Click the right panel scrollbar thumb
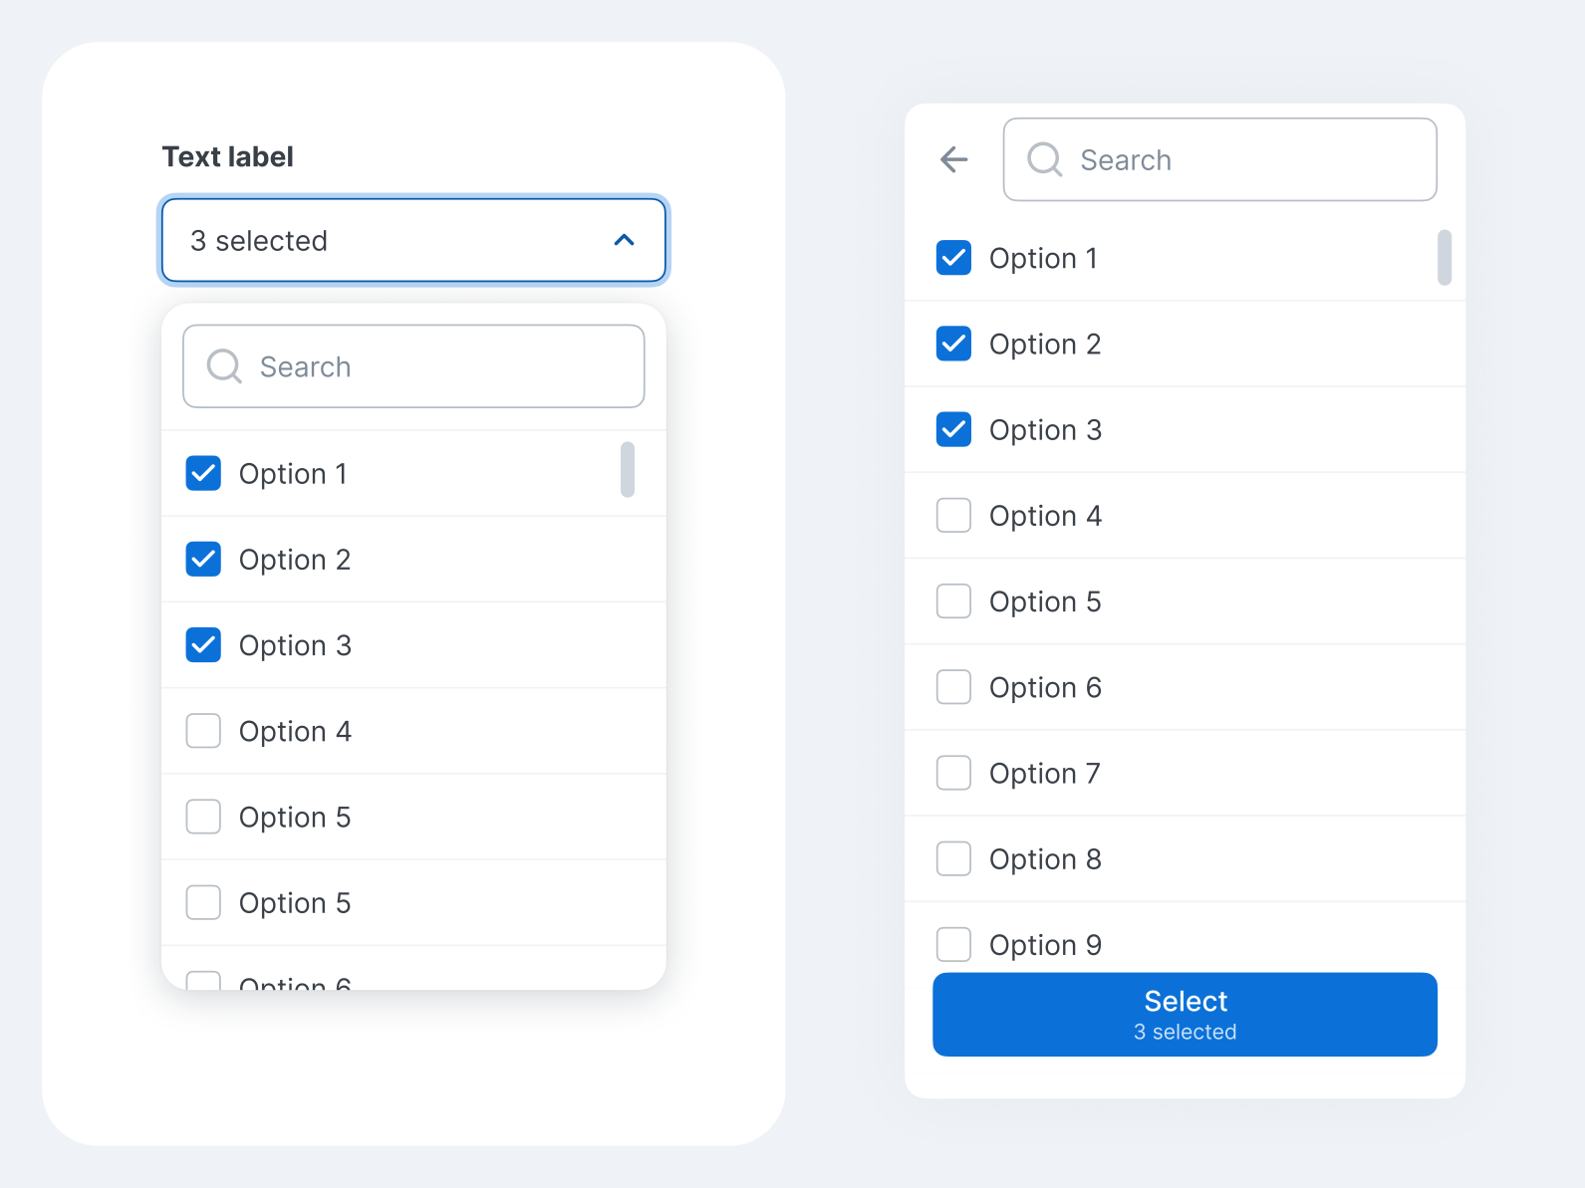 coord(1444,259)
